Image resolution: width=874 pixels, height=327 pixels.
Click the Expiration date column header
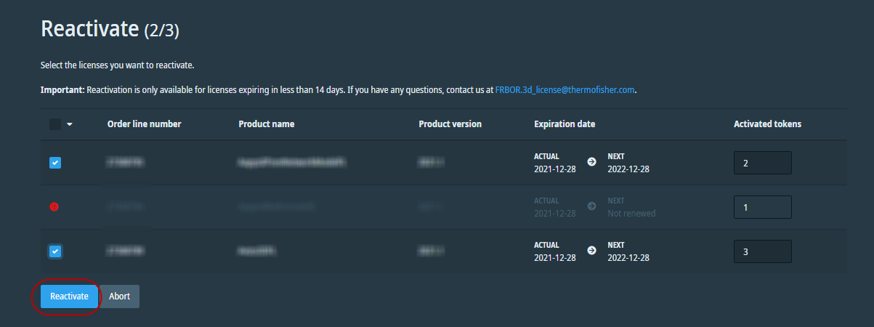(565, 124)
